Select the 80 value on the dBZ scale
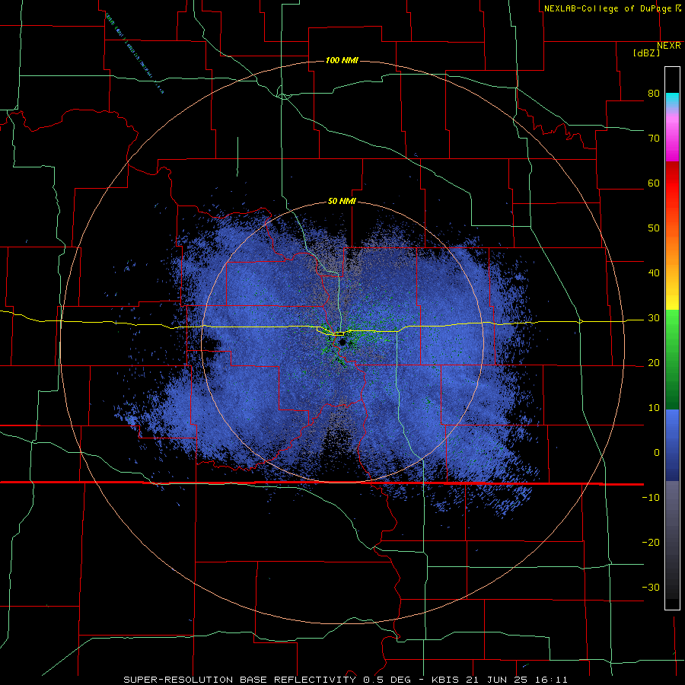The image size is (685, 685). (654, 94)
